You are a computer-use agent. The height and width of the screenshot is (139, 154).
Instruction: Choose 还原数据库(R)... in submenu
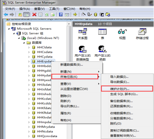tap(127, 106)
